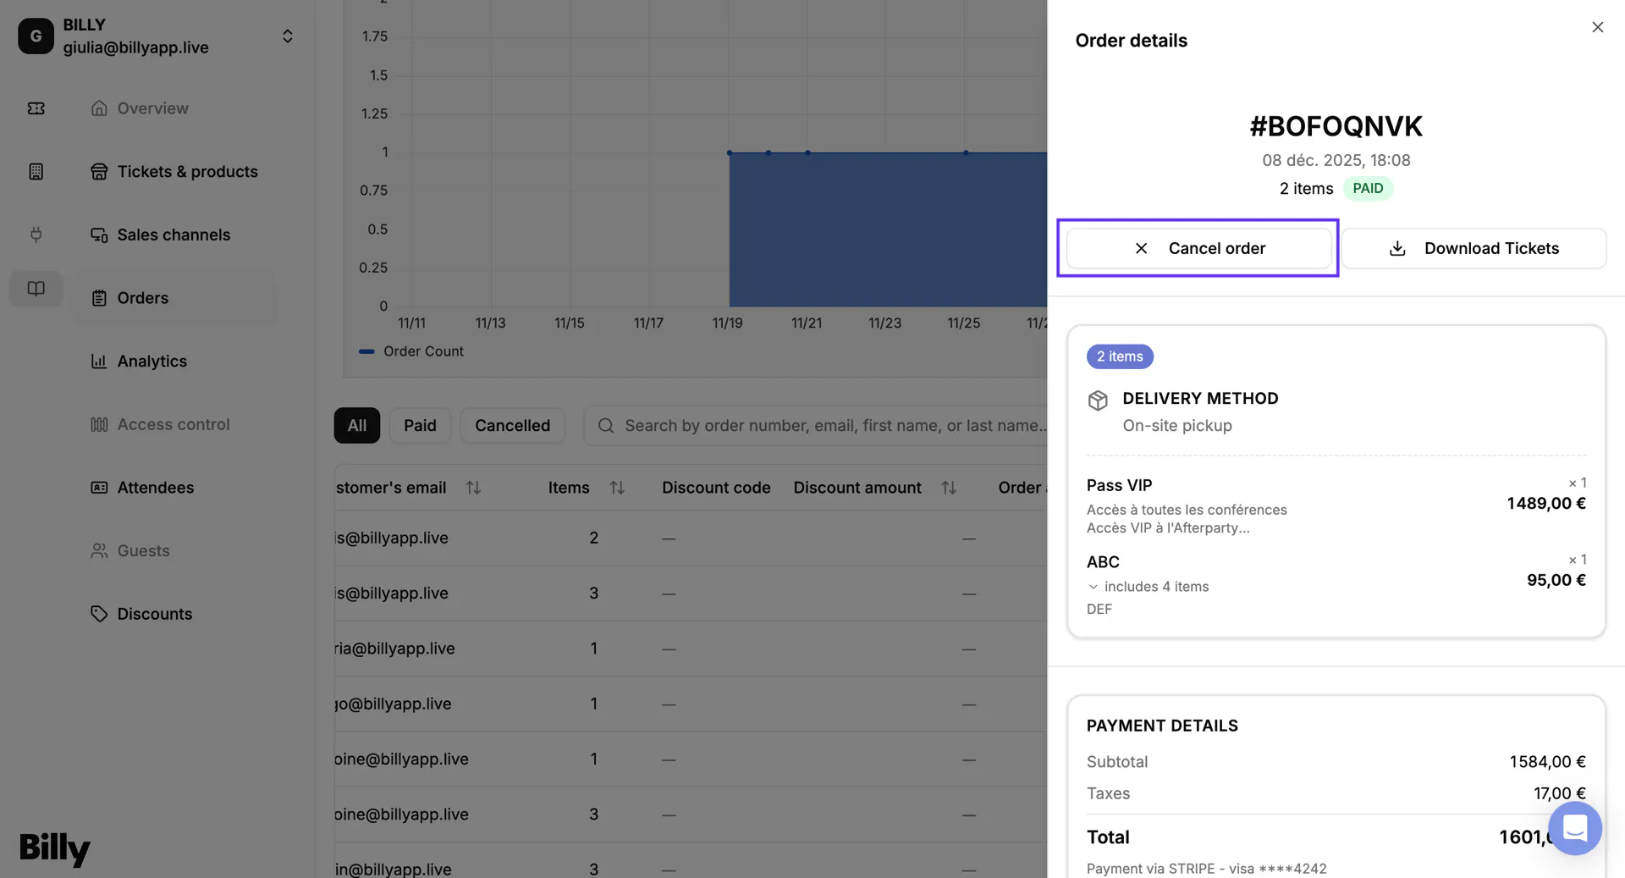Click Download Tickets button
The height and width of the screenshot is (878, 1625).
click(x=1474, y=248)
